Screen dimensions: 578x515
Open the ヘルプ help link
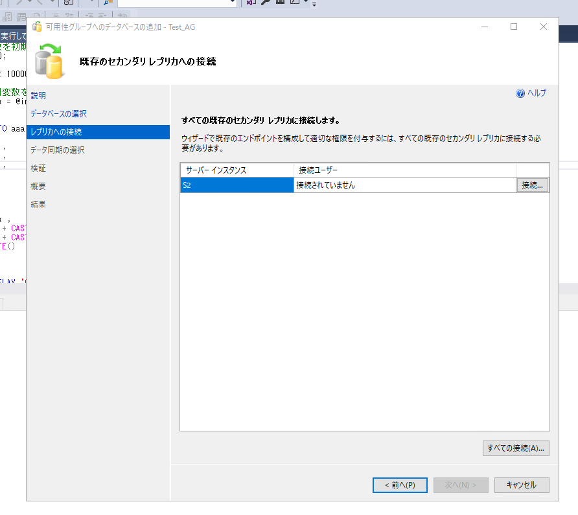537,93
